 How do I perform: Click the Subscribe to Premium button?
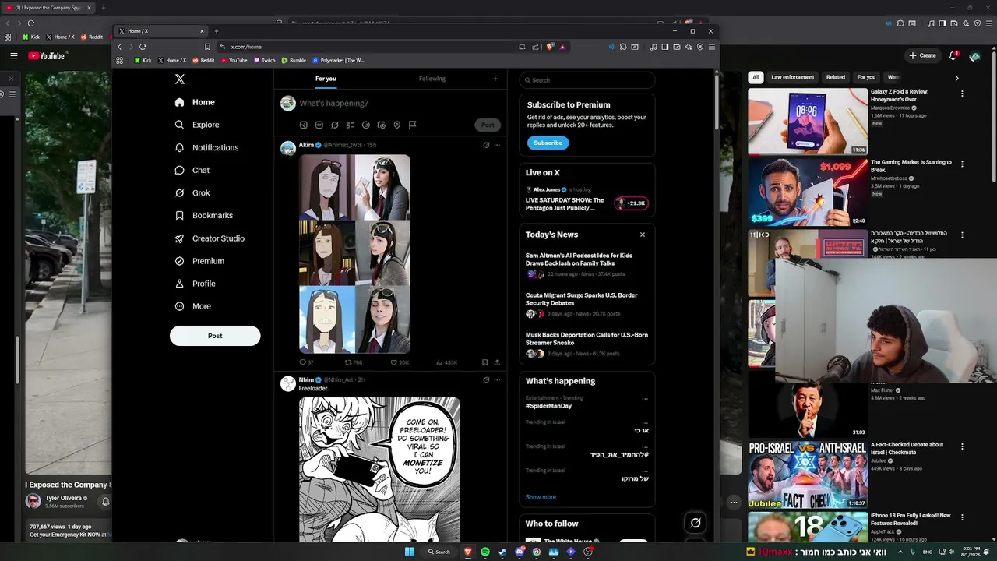[548, 143]
